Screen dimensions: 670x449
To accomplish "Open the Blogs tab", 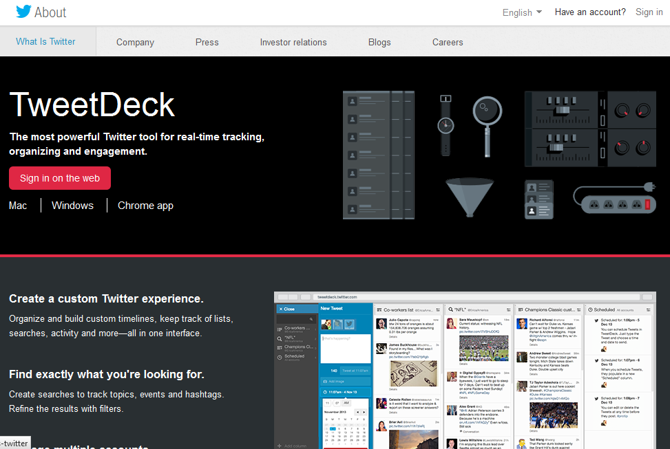I will pyautogui.click(x=379, y=42).
